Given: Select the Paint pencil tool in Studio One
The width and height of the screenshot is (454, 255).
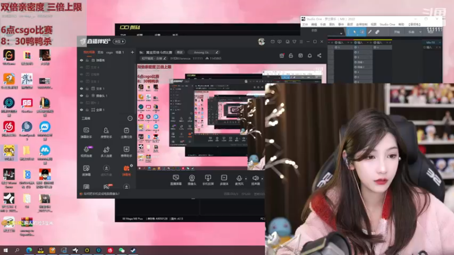Looking at the screenshot, I should (x=370, y=32).
